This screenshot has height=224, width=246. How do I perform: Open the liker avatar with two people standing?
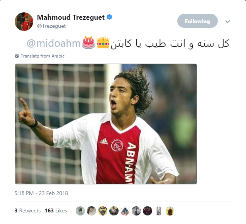tap(80, 210)
